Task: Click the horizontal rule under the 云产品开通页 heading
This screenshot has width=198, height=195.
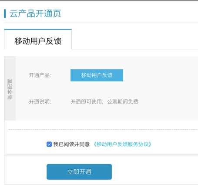Action: pos(101,22)
